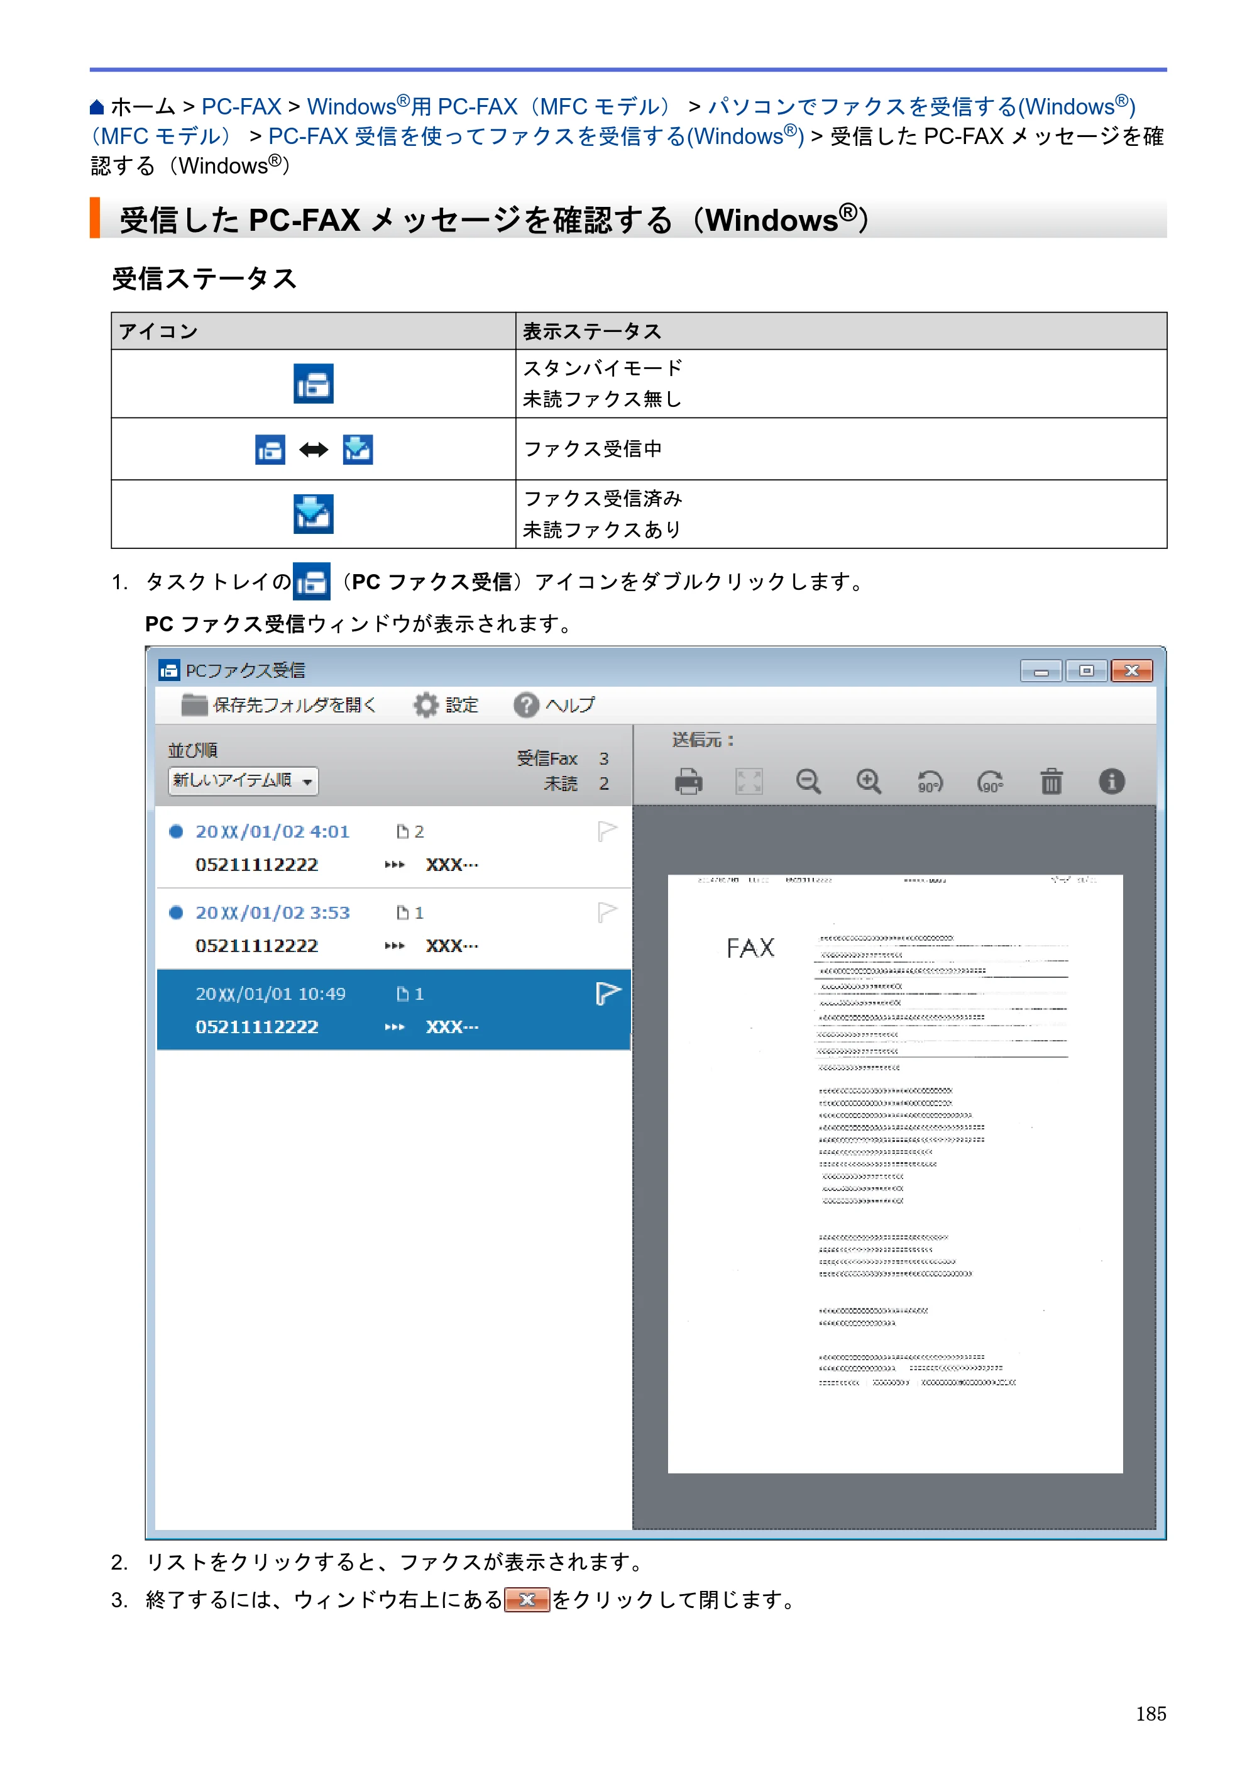The width and height of the screenshot is (1257, 1779).
Task: Select fax received 20XX/01/02 3:53
Action: click(x=393, y=929)
